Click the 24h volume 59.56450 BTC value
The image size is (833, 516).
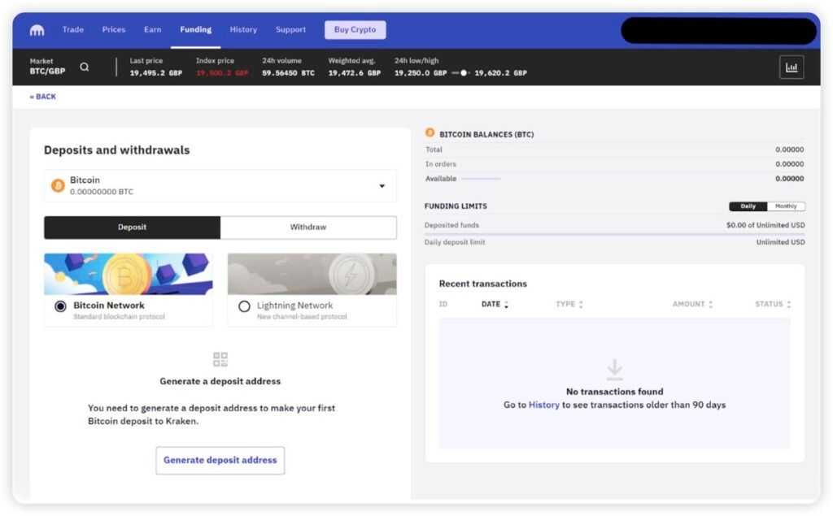coord(288,73)
